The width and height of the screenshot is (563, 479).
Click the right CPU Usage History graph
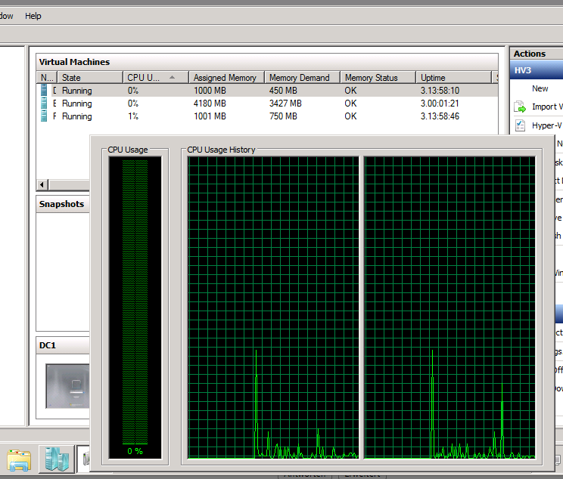click(x=449, y=307)
